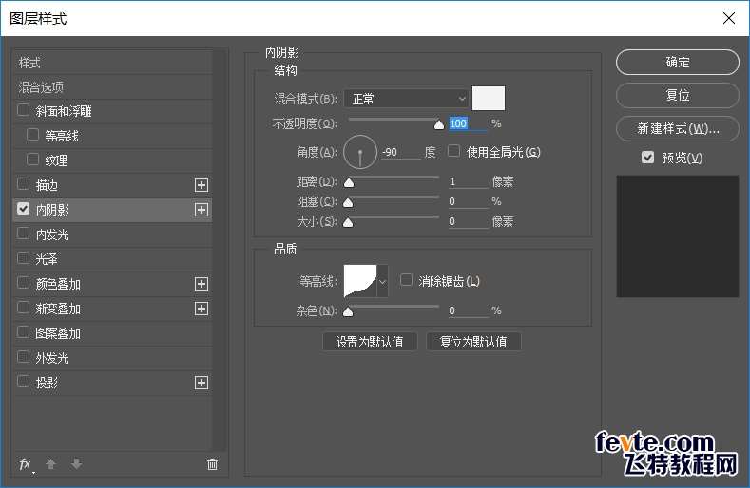Viewport: 750px width, 488px height.
Task: Enable the 投影 checkbox
Action: tap(23, 382)
